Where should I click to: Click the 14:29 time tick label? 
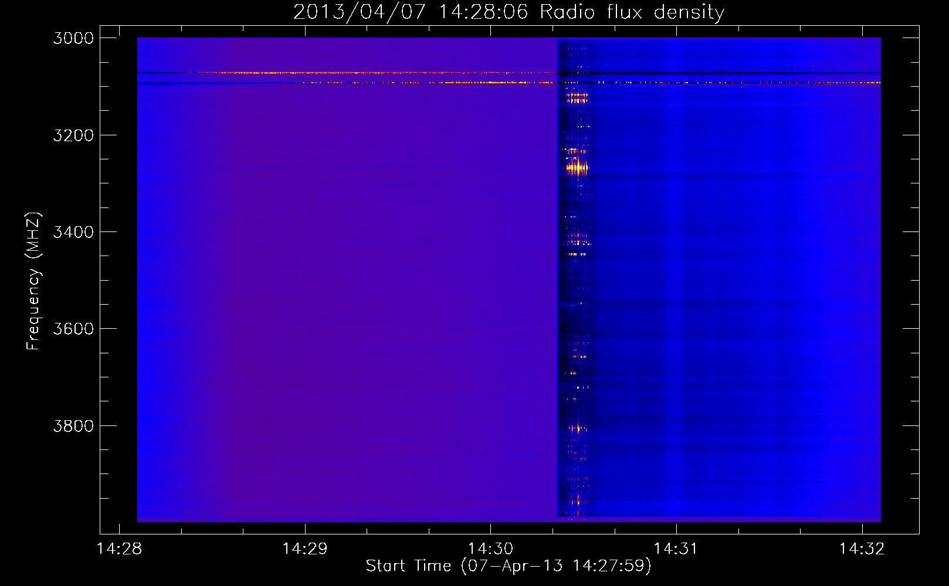(305, 548)
